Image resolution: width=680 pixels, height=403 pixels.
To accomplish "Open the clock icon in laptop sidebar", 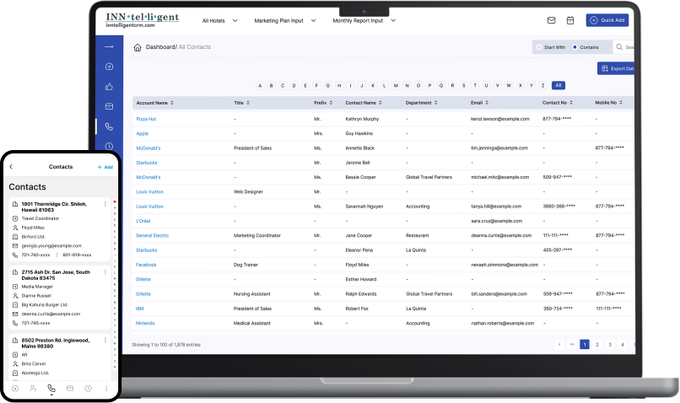I will [109, 146].
